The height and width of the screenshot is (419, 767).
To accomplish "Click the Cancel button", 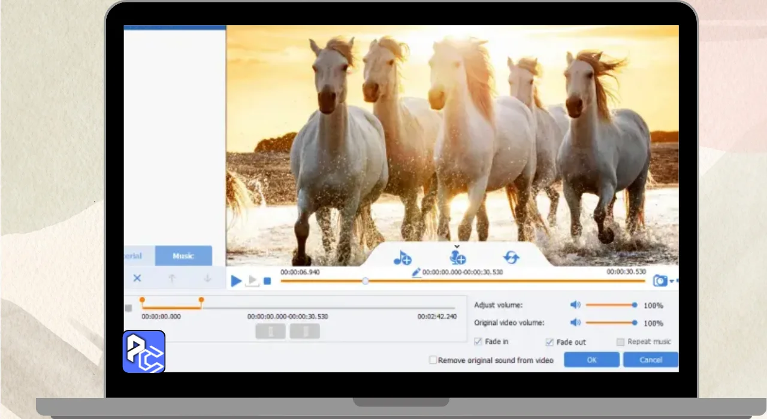I will click(x=651, y=360).
